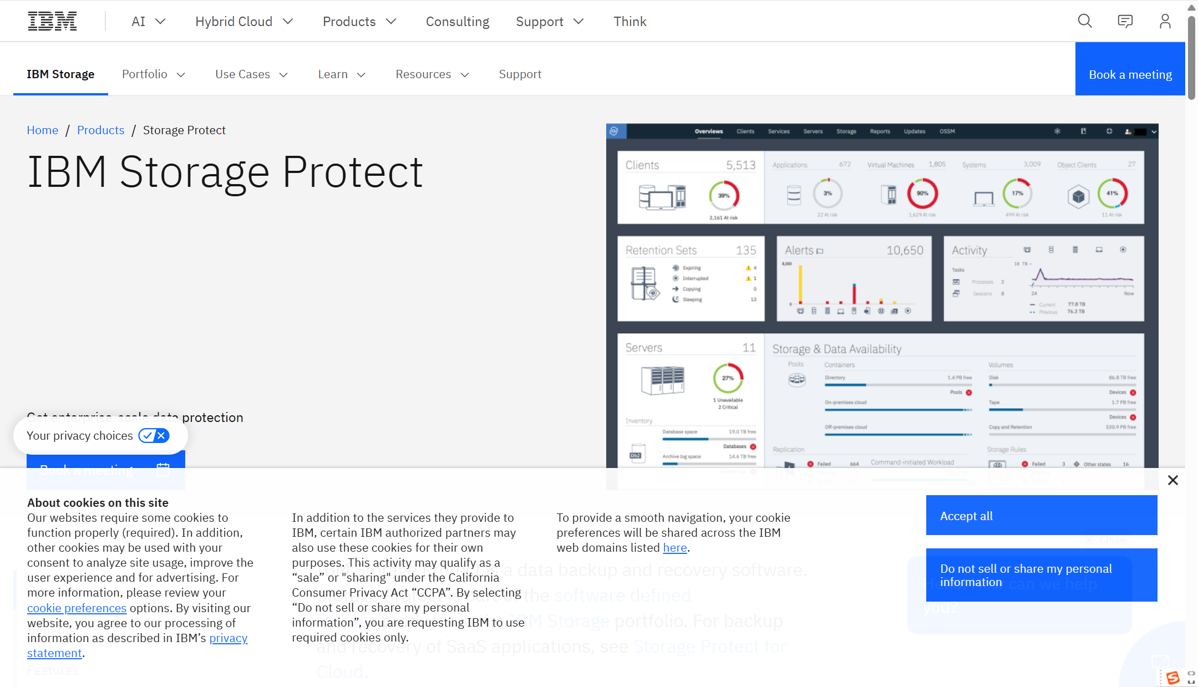Open the chat icon in header
The image size is (1198, 687).
1125,21
